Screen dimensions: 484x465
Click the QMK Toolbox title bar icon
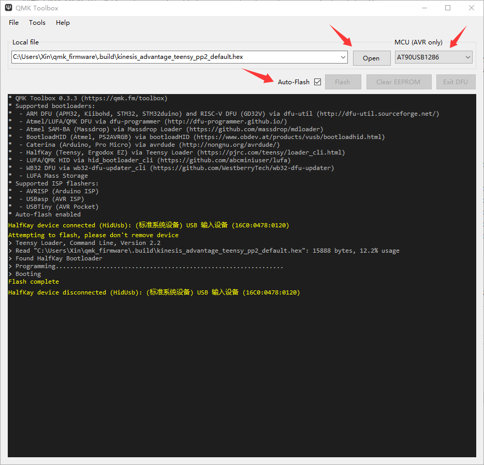click(x=7, y=8)
